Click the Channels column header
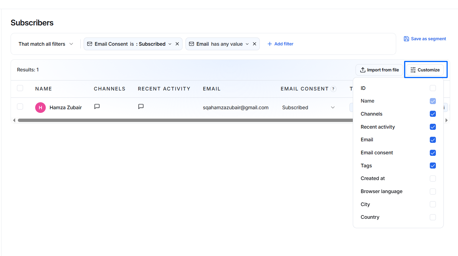Screen dimensions: 458x256 click(x=110, y=89)
